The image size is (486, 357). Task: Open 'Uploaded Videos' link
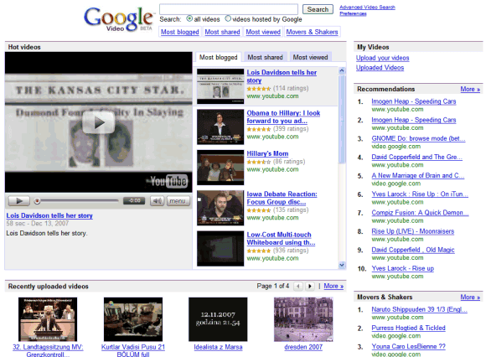pyautogui.click(x=380, y=68)
